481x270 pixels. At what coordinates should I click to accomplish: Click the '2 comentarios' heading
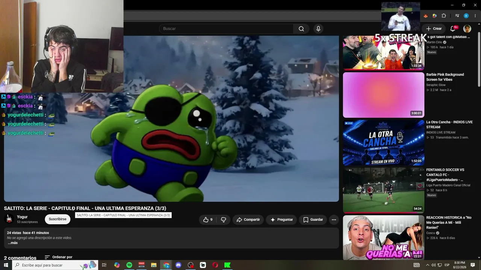pyautogui.click(x=20, y=258)
